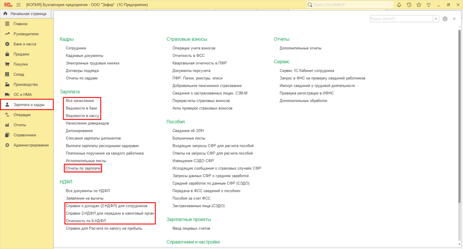Open the Отчеты section in the sidebar
The width and height of the screenshot is (463, 249).
pyautogui.click(x=26, y=125)
